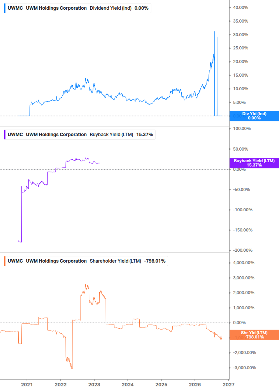The image size is (279, 391).
Task: Click the Shareholder Yield (LTM) legend label
Action: 116,261
